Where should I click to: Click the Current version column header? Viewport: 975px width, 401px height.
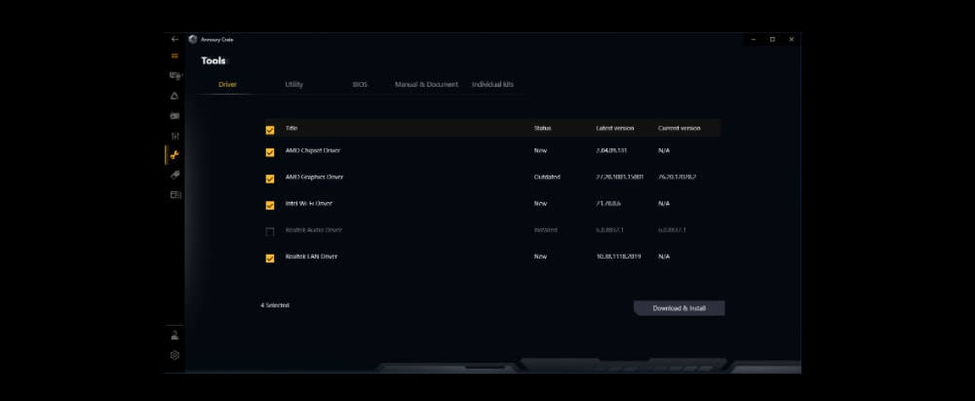(679, 128)
